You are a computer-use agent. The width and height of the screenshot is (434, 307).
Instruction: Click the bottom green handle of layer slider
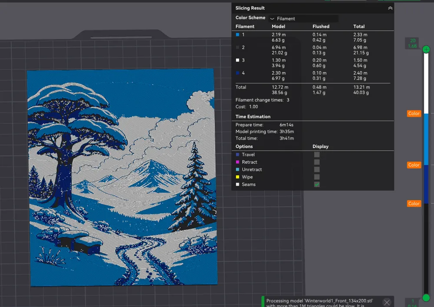(426, 297)
